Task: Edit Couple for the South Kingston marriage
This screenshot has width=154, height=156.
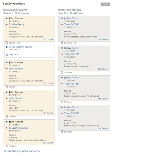Action: (x=103, y=39)
